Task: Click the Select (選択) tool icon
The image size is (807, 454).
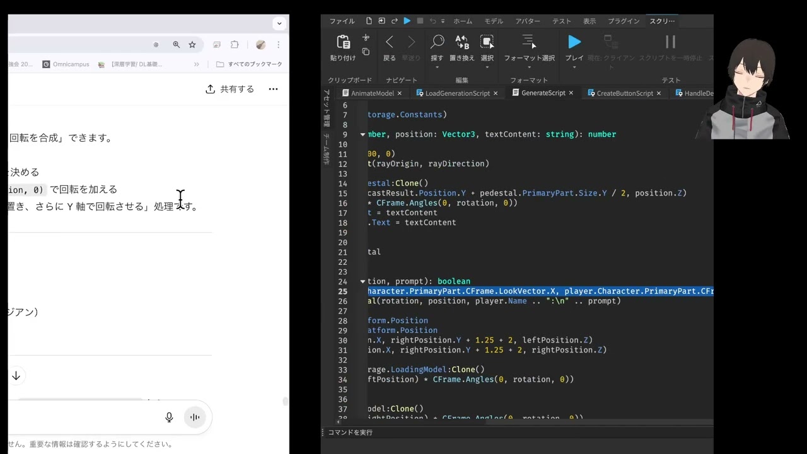Action: click(x=487, y=42)
